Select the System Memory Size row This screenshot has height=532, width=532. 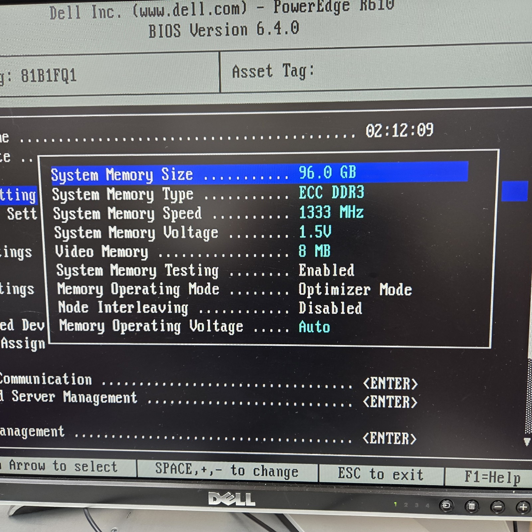point(259,173)
